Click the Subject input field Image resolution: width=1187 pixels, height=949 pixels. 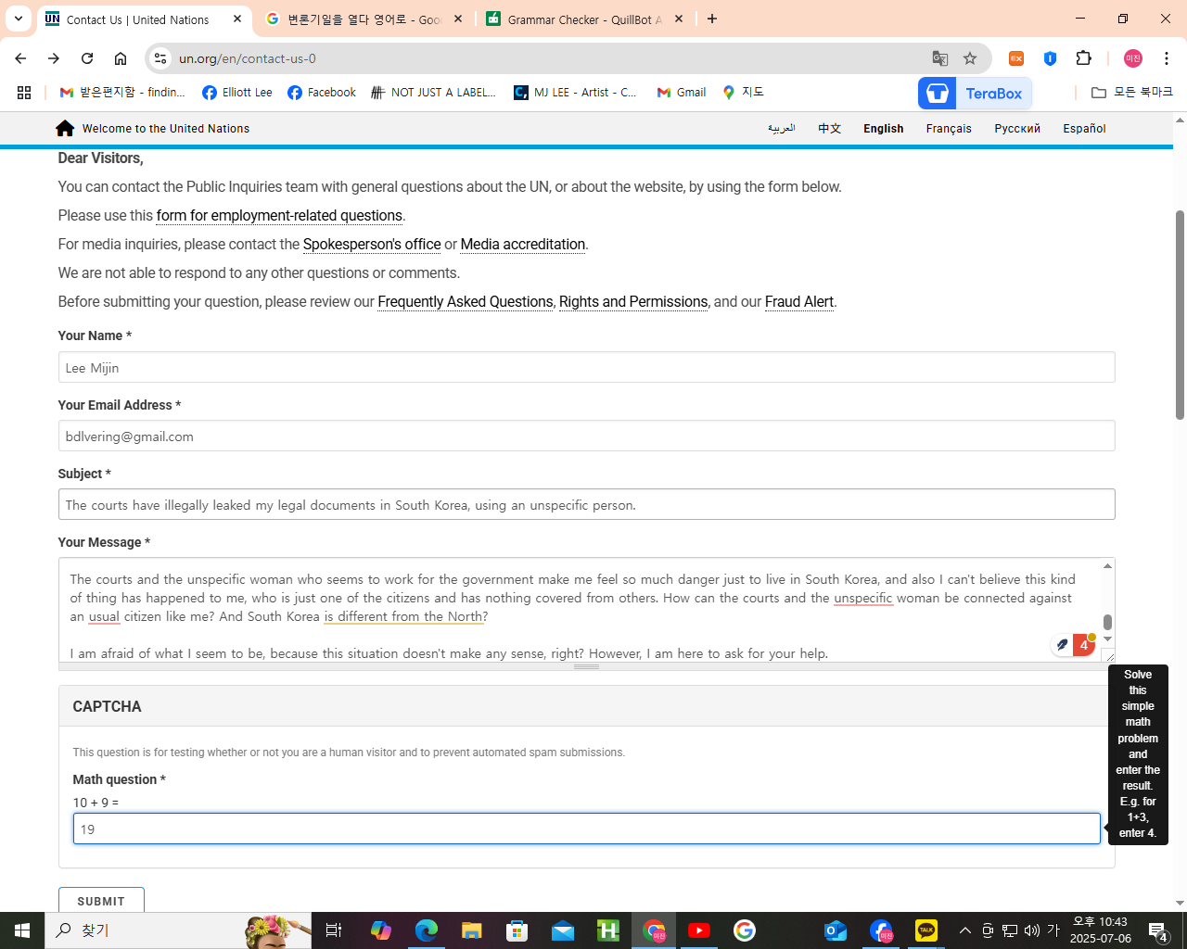[586, 504]
